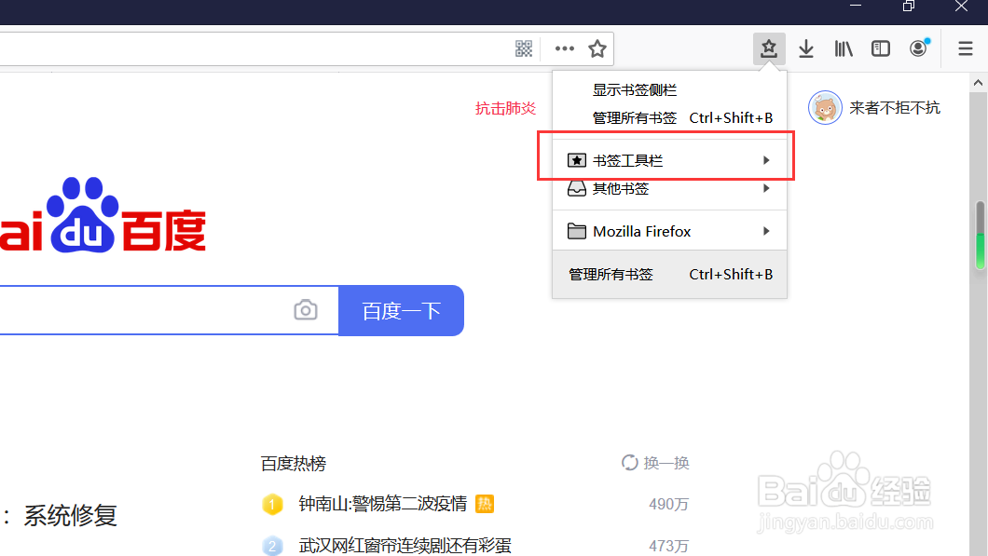The image size is (988, 556).
Task: Click bottom 管理所有书签 footer item
Action: [669, 275]
